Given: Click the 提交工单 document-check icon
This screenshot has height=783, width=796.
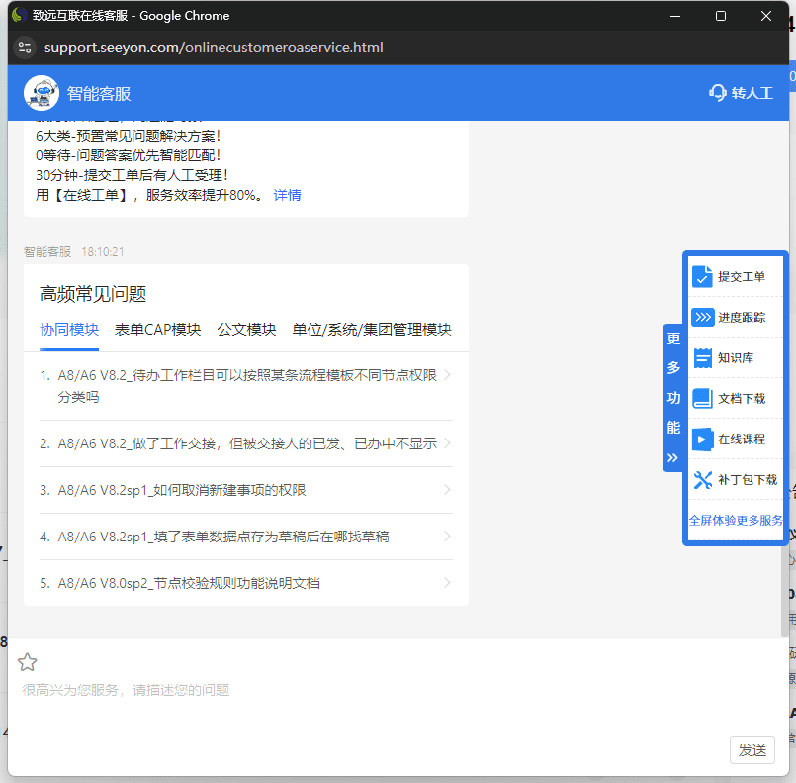Looking at the screenshot, I should click(x=702, y=277).
